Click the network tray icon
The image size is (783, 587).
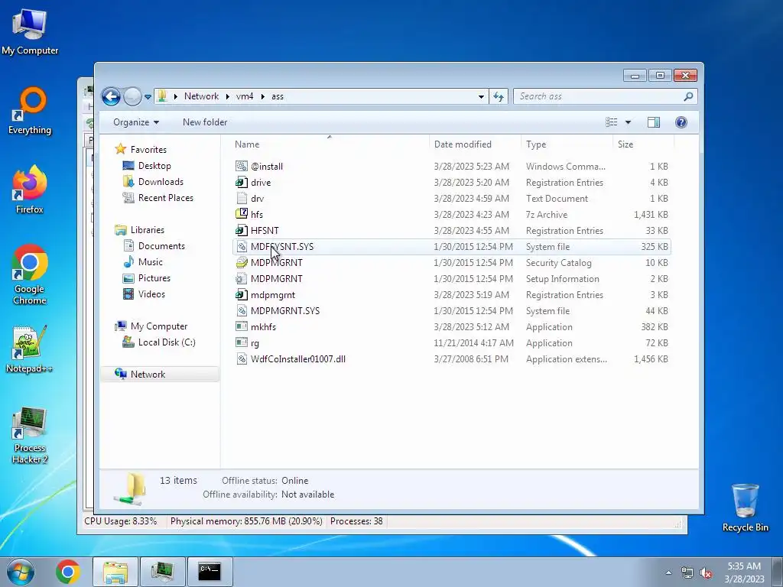[687, 573]
